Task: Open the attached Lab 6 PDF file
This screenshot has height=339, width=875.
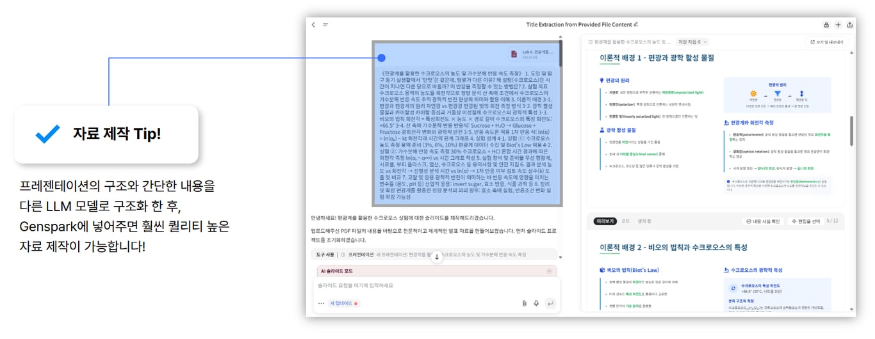Action: (531, 54)
